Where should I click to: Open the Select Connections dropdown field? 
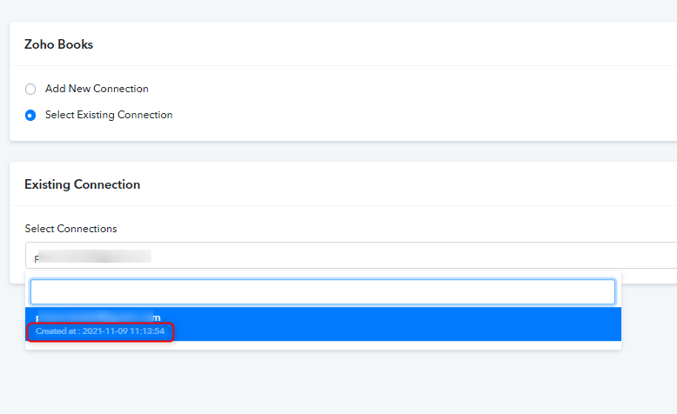tap(351, 256)
